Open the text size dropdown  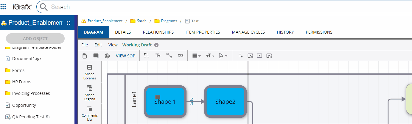pyautogui.click(x=210, y=56)
